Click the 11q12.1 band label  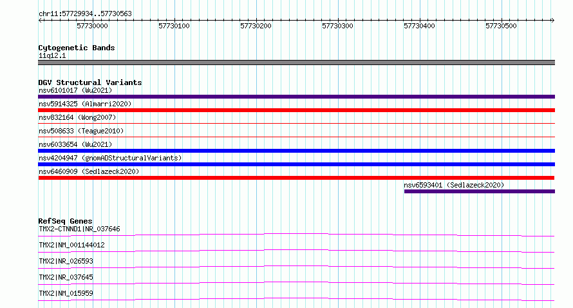[x=52, y=55]
